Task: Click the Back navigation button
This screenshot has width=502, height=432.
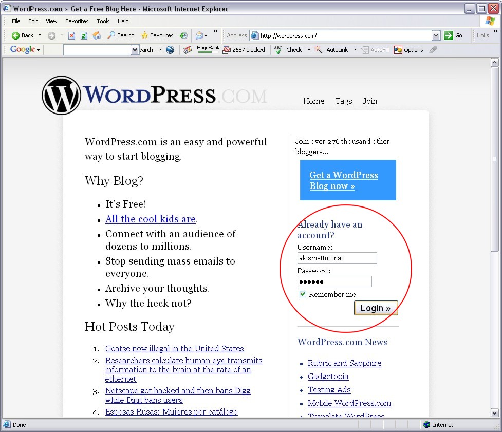Action: coord(23,35)
